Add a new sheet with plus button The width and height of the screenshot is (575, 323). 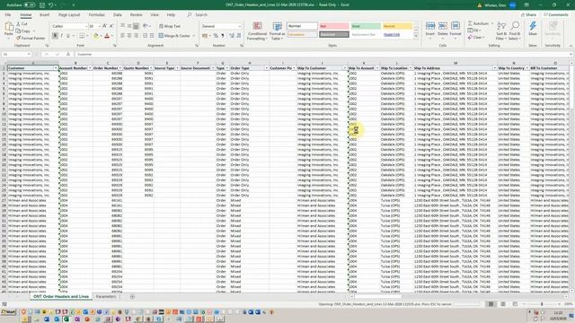(x=132, y=297)
